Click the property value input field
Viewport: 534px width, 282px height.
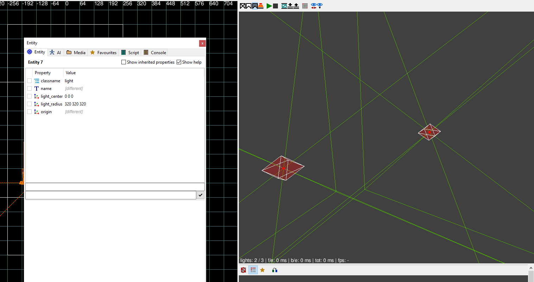click(110, 195)
